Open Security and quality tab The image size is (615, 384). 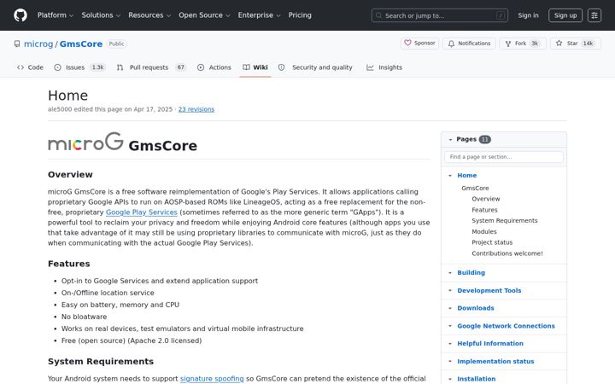pos(315,67)
